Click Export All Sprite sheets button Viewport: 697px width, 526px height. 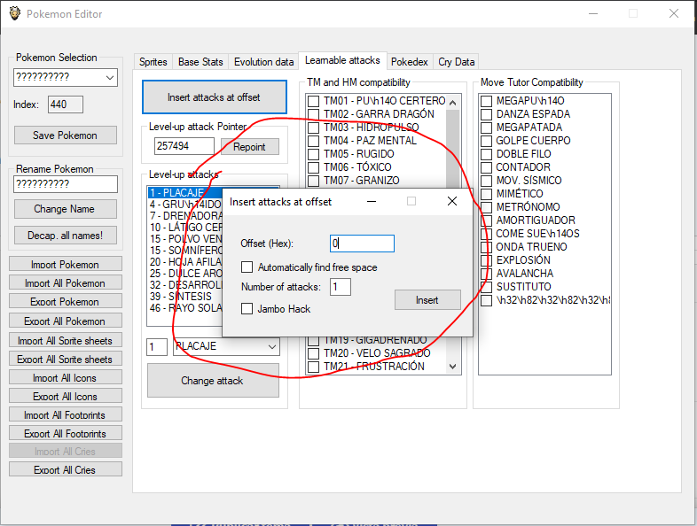coord(66,360)
